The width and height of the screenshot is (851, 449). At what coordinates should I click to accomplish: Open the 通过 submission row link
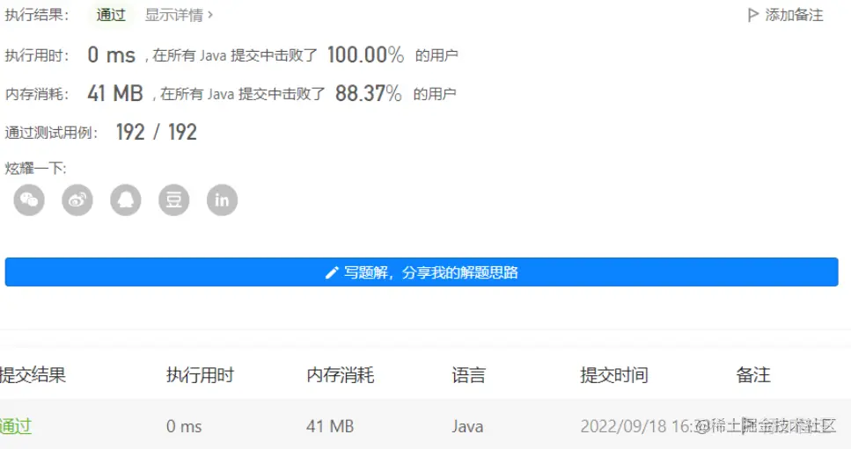pos(16,426)
